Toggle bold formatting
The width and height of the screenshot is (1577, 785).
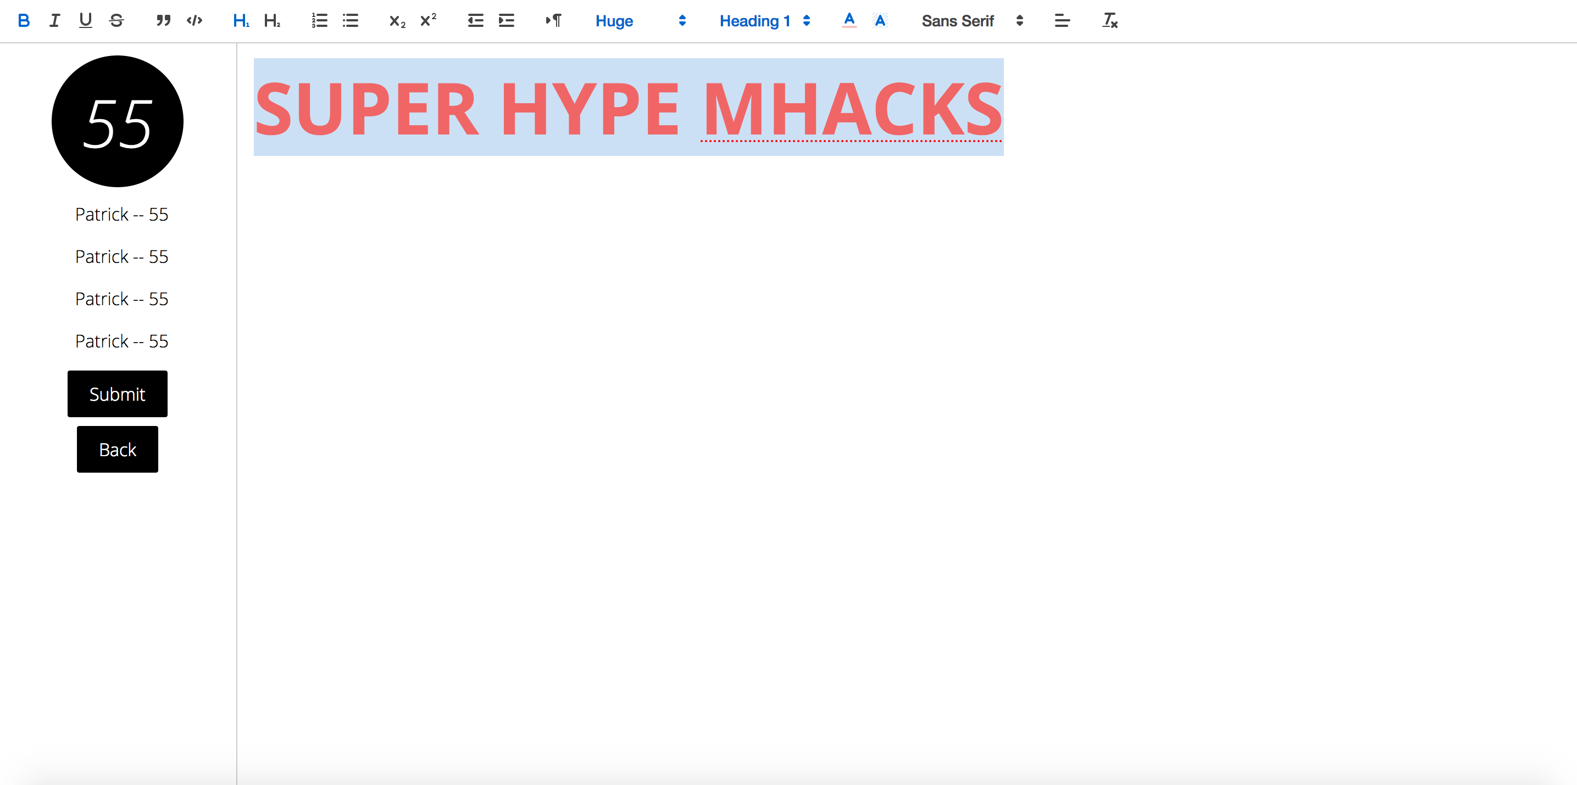pos(24,21)
